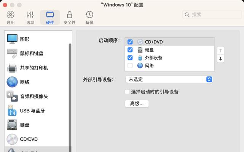This screenshot has width=244, height=152.
Task: Select 音频和摄像头 text in hardware list
Action: tap(34, 97)
